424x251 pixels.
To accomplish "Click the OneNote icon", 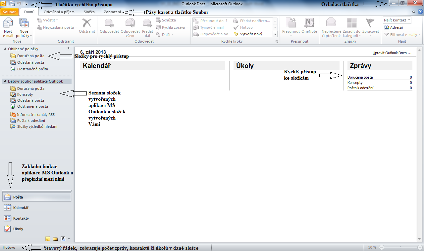I will tap(309, 26).
